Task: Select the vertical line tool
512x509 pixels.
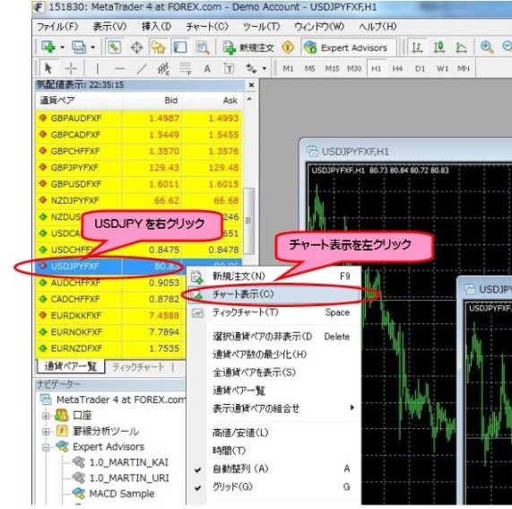Action: [x=97, y=68]
